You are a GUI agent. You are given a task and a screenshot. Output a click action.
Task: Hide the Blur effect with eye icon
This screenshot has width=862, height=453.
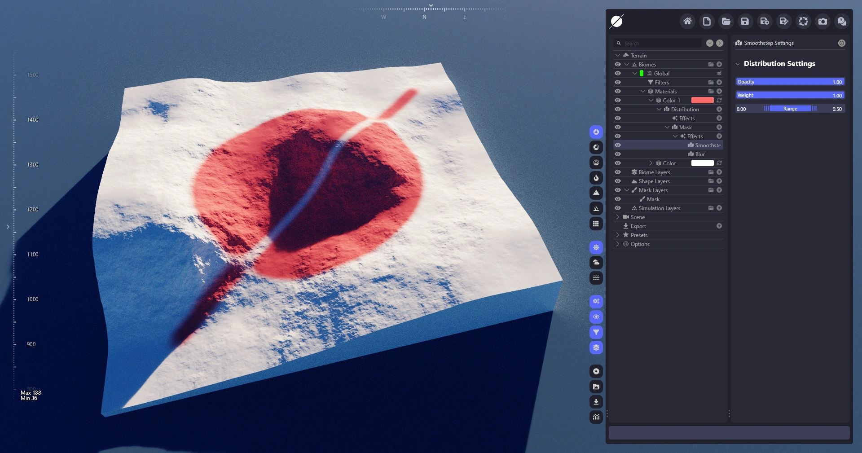pyautogui.click(x=618, y=154)
